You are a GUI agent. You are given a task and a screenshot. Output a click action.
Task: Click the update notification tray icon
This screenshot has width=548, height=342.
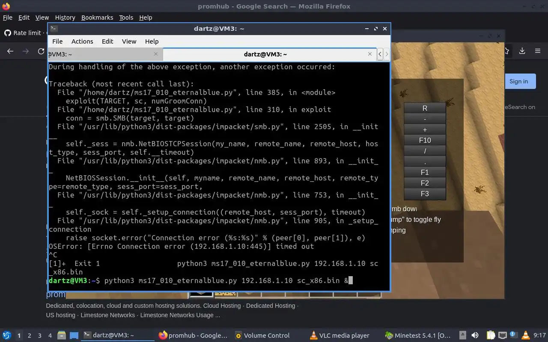pos(513,336)
